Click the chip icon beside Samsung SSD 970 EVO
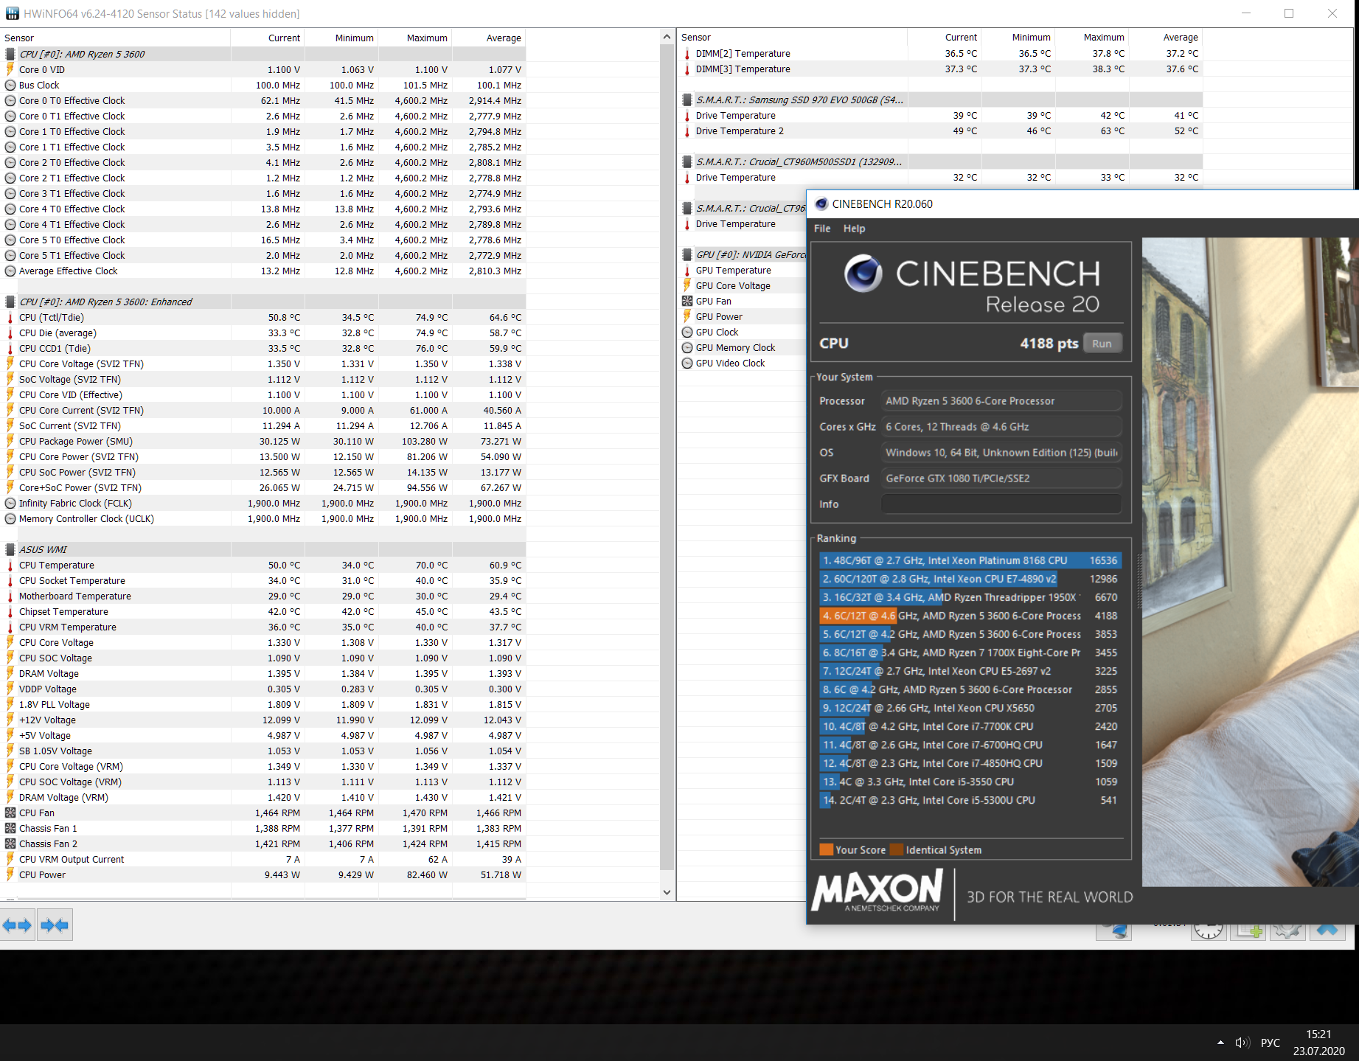 (687, 100)
